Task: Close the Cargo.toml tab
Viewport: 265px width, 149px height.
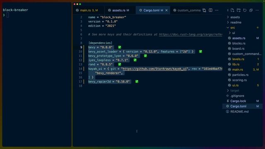Action: click(166, 10)
